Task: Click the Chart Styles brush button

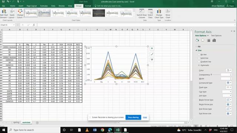Action: (x=152, y=54)
